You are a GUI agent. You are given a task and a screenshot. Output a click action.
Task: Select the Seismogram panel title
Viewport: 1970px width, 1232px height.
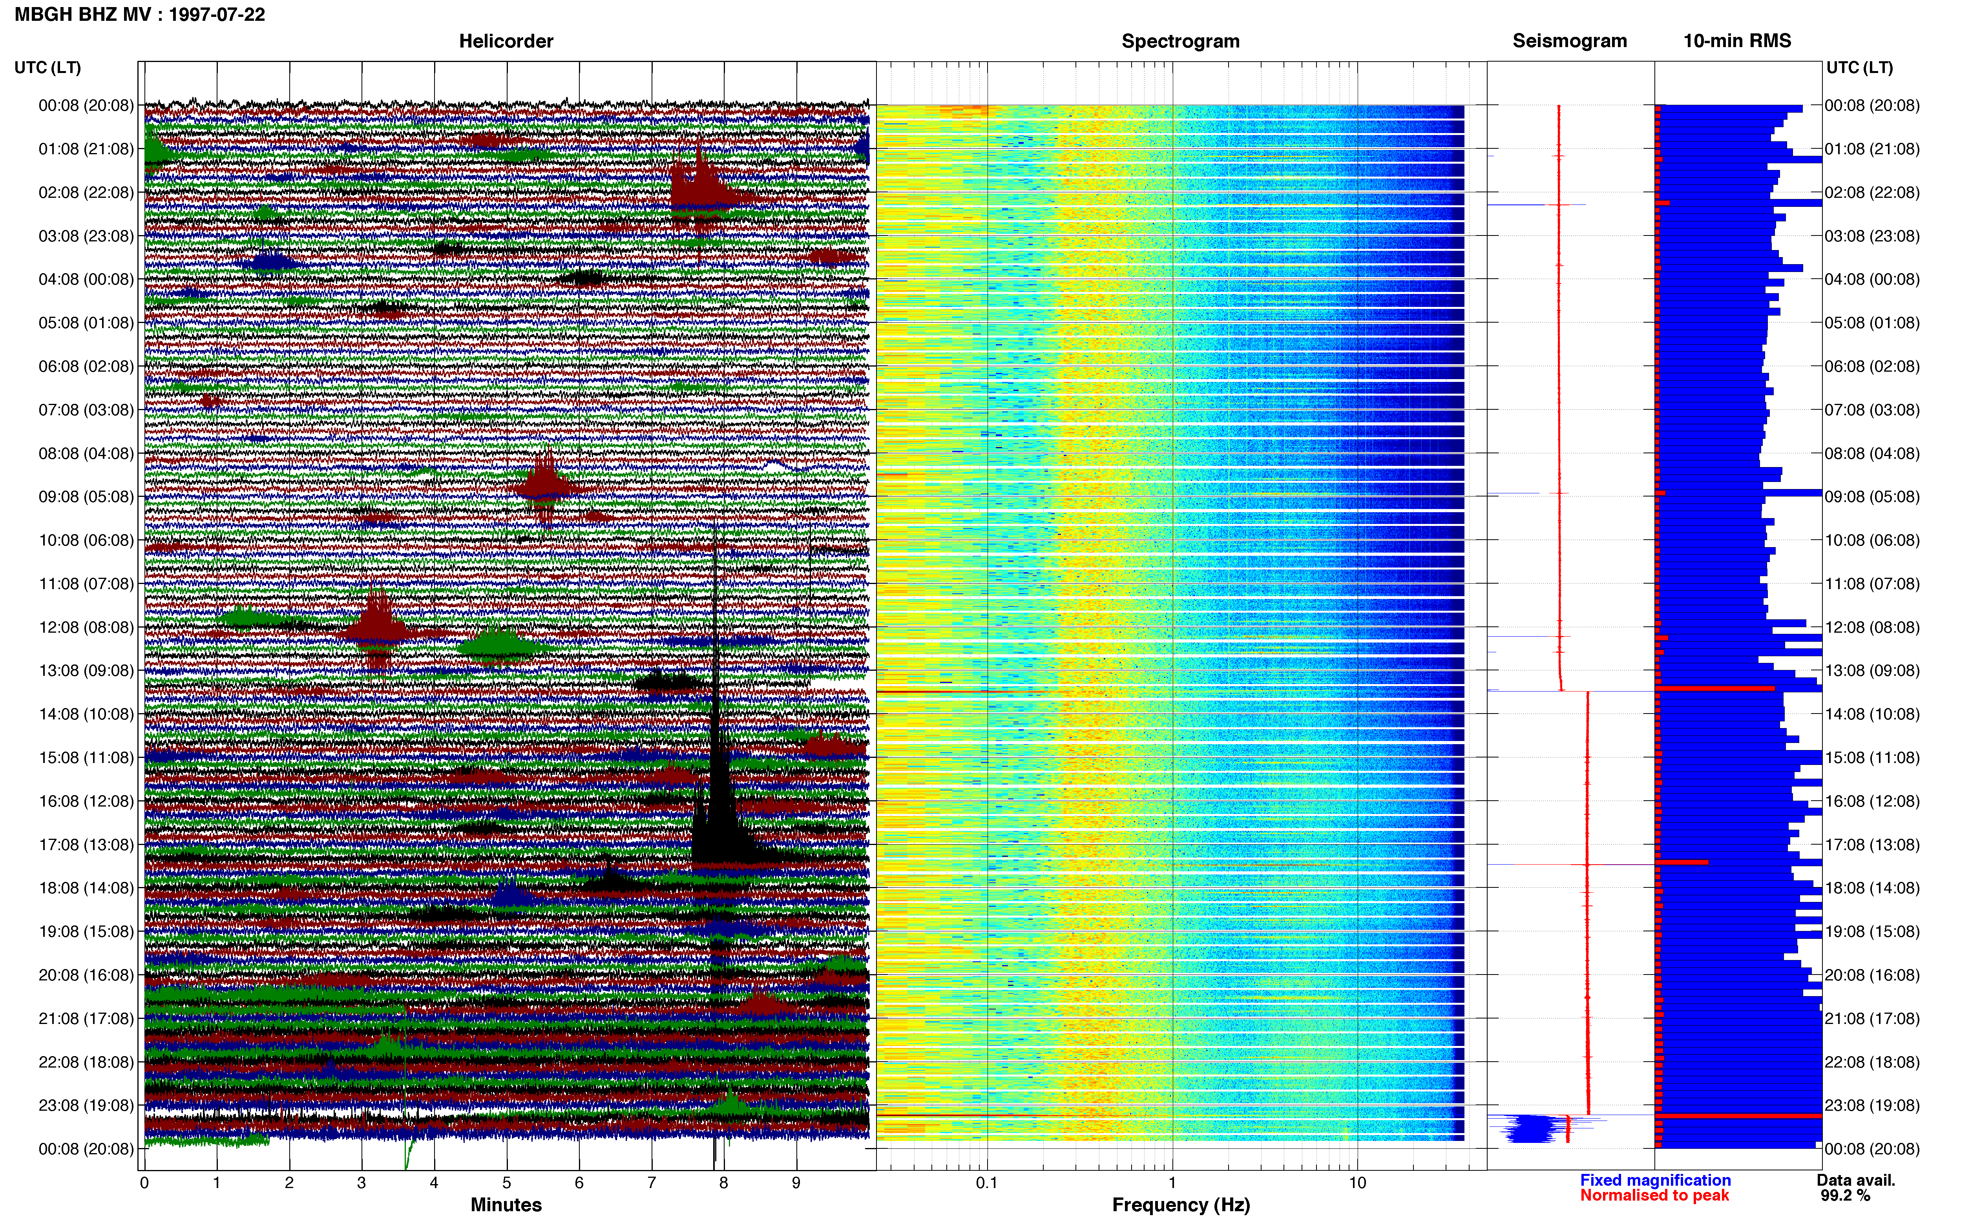[x=1569, y=41]
